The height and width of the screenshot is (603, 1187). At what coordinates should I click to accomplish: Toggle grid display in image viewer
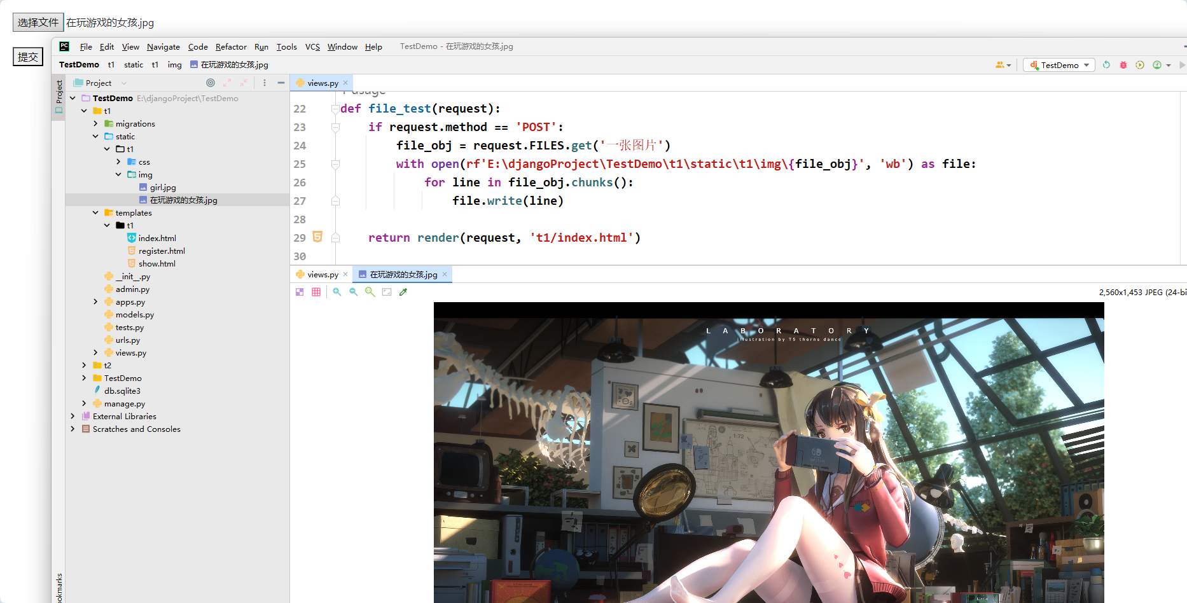[316, 292]
